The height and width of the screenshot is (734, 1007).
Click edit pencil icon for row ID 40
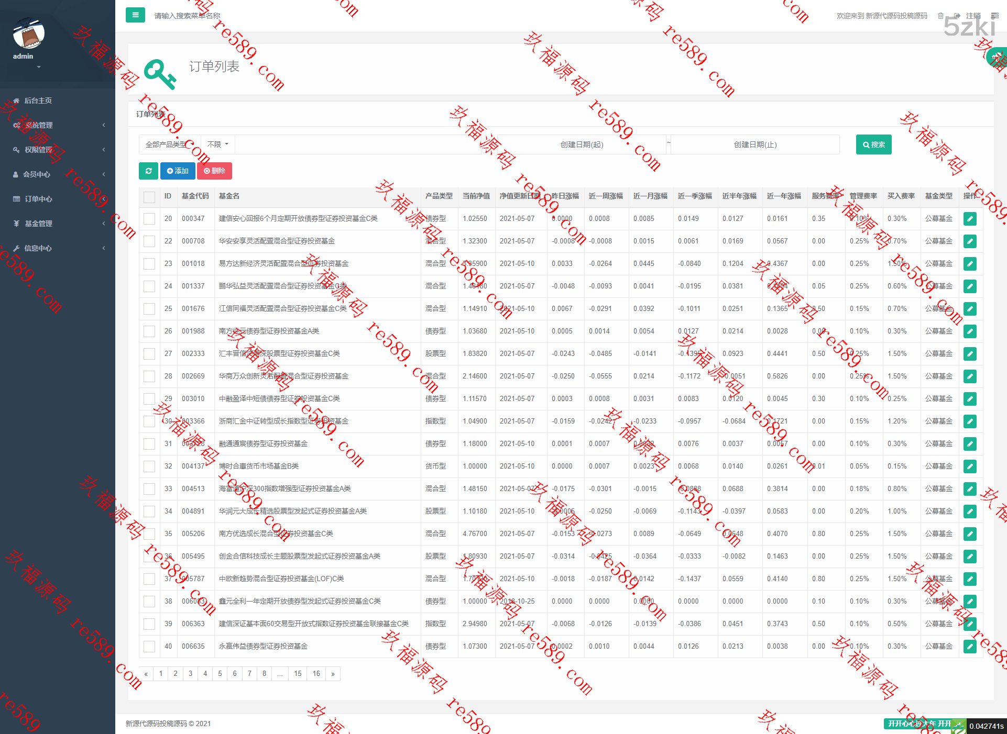(969, 647)
